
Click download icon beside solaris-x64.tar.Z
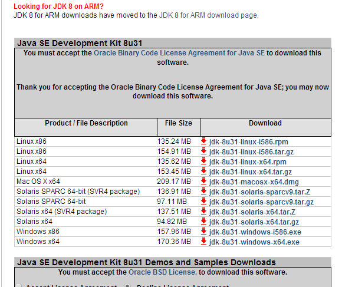tap(203, 211)
